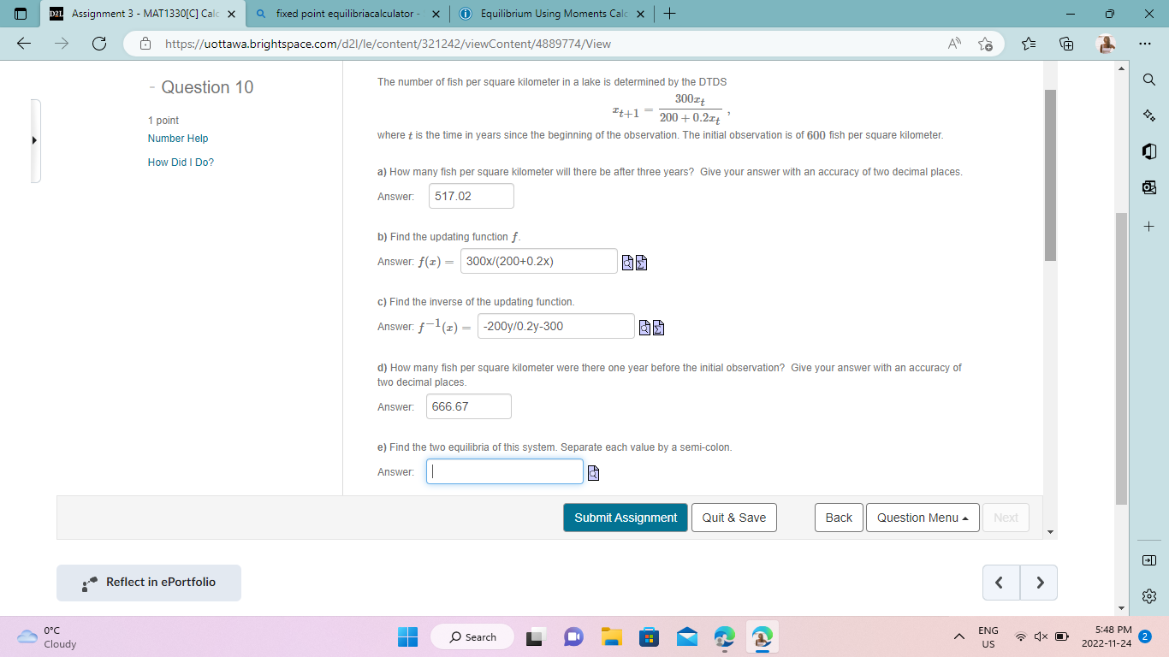Open the Question Menu dropdown
1169x657 pixels.
coord(923,517)
